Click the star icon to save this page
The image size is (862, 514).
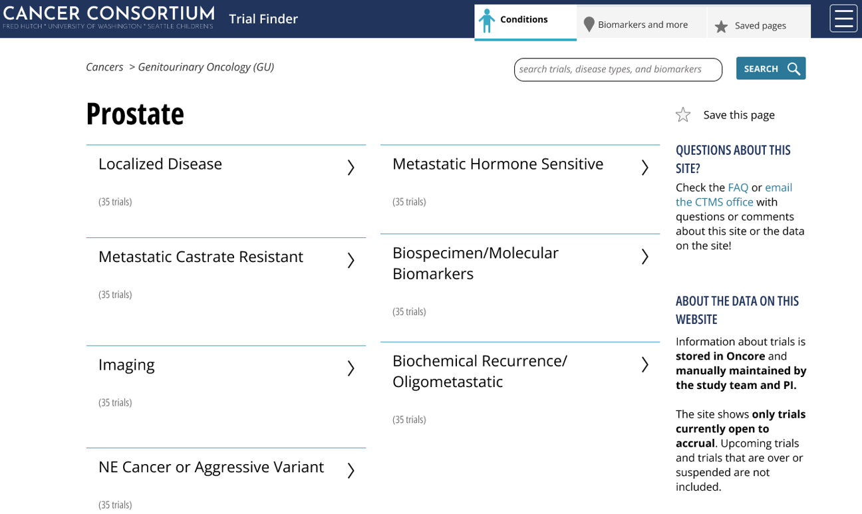[683, 115]
